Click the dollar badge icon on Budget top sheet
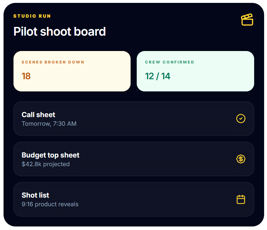Image resolution: width=267 pixels, height=230 pixels. click(x=241, y=159)
